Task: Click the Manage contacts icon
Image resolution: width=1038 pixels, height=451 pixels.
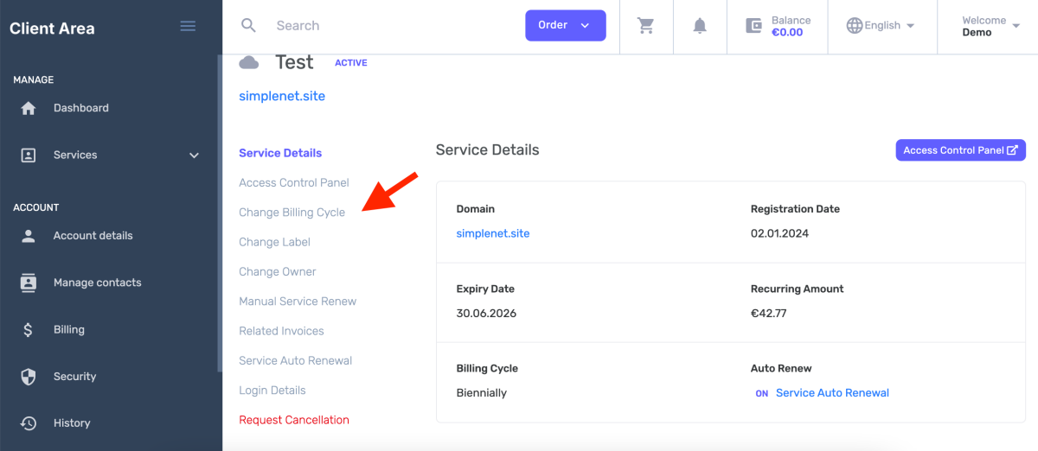Action: [x=29, y=283]
